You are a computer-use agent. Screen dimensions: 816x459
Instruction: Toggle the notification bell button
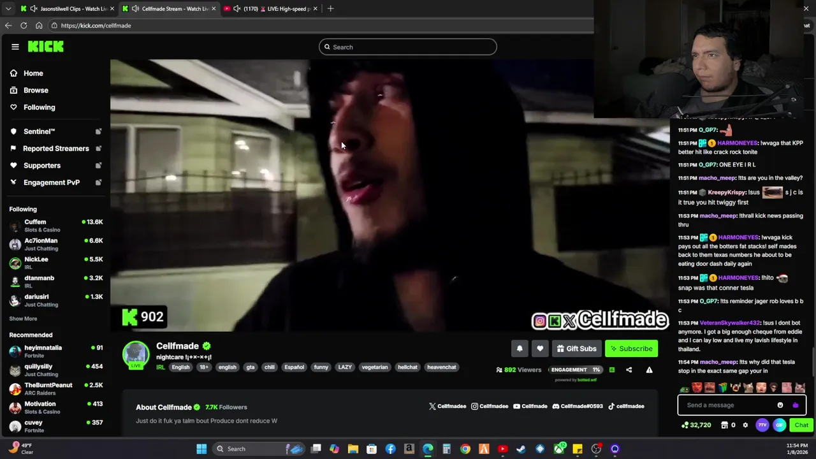520,349
